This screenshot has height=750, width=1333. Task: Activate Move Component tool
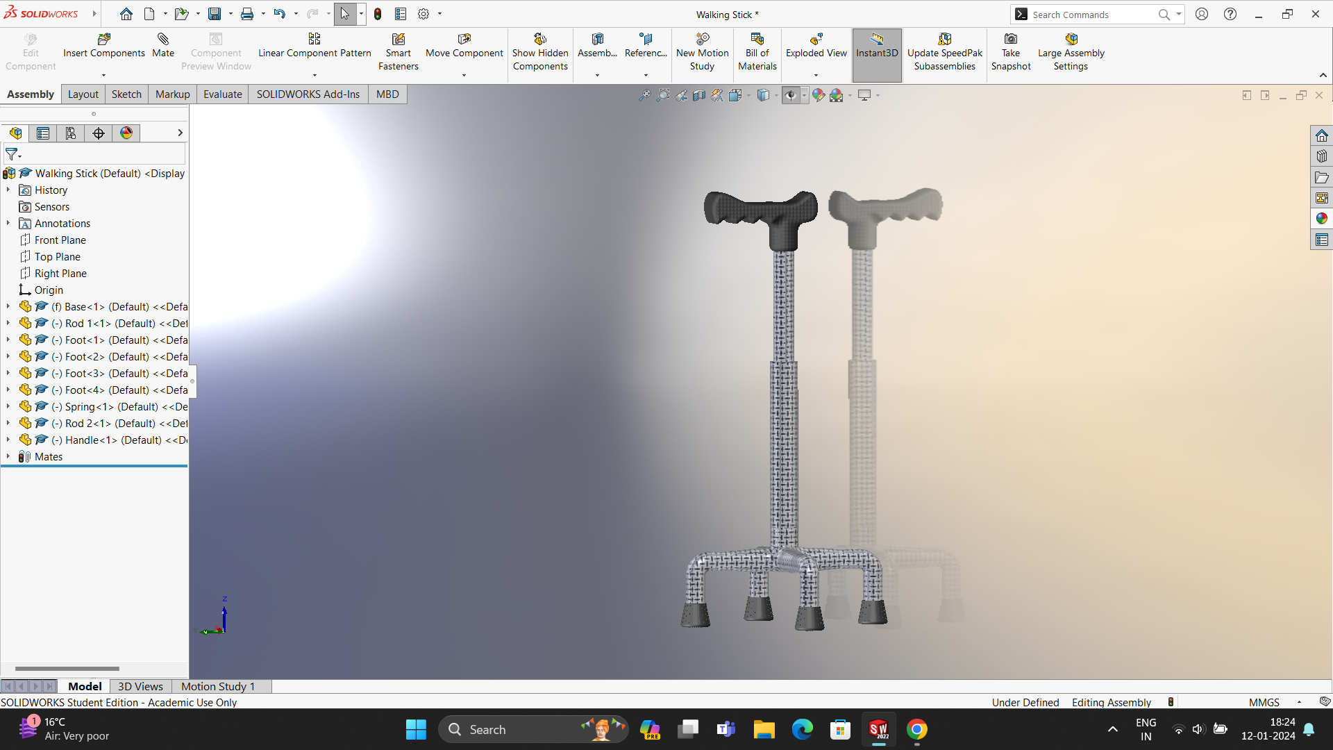click(464, 46)
